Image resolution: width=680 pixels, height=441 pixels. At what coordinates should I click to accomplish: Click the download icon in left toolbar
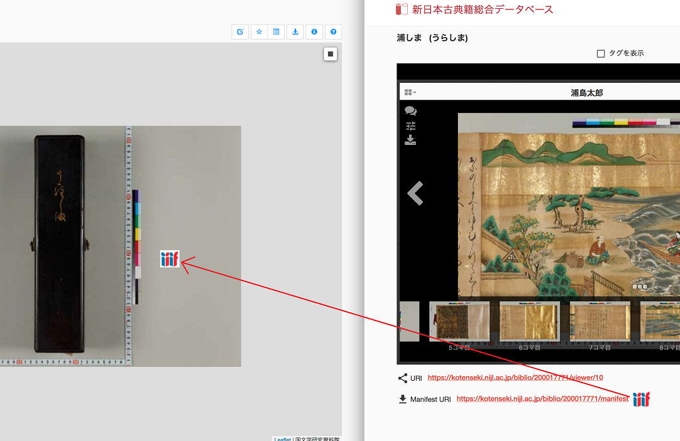pos(295,31)
